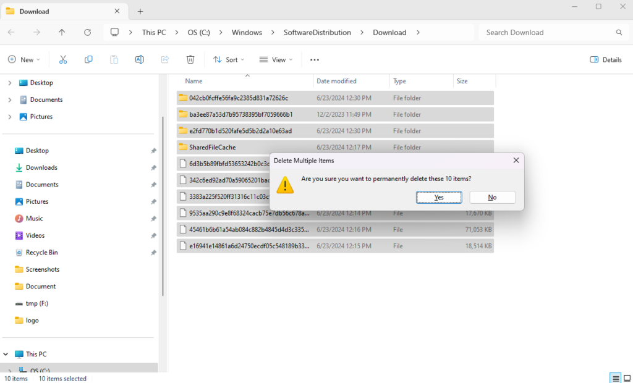The height and width of the screenshot is (383, 633).
Task: Click the Cut scissors icon in toolbar
Action: click(x=62, y=60)
